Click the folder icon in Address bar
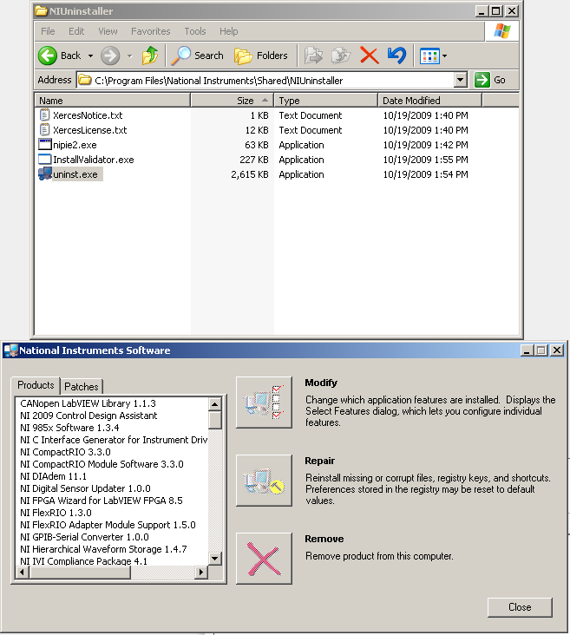 pos(84,80)
